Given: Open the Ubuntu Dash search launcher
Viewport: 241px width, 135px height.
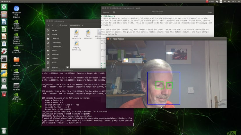Looking at the screenshot, I should (x=4, y=7).
